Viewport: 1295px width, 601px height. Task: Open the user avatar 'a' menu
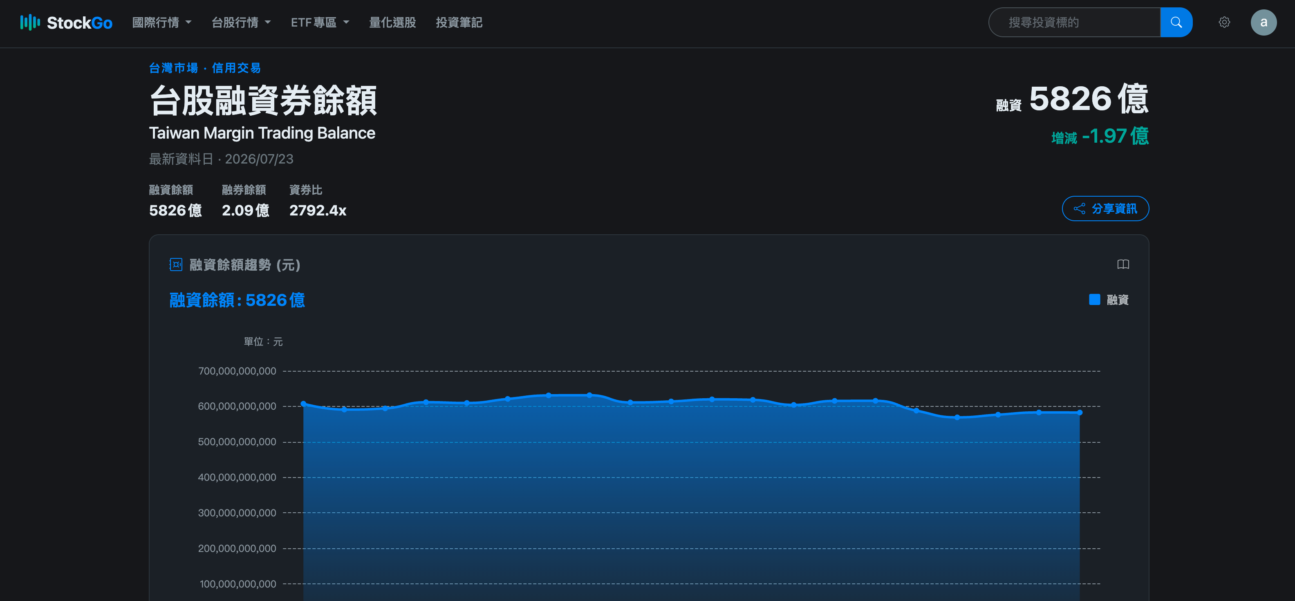tap(1264, 22)
